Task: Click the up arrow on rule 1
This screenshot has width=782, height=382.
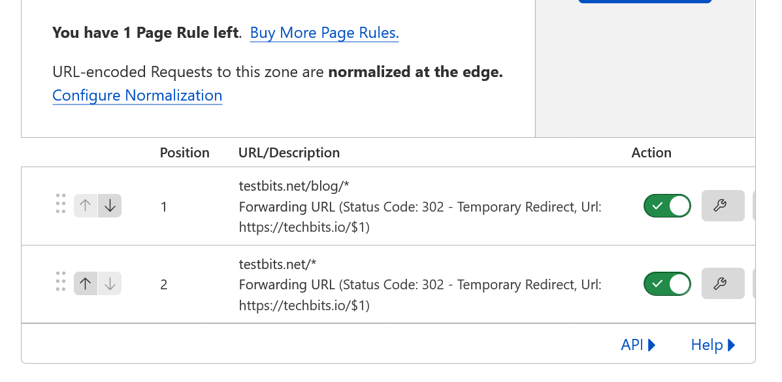Action: (85, 205)
